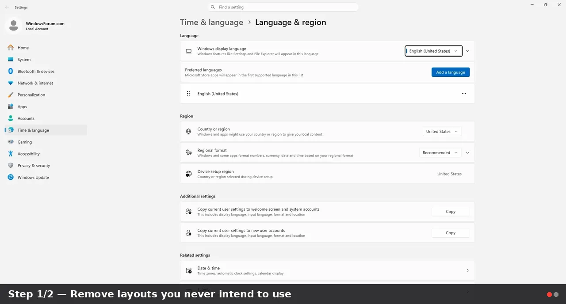566x304 pixels.
Task: Click the Accounts person icon
Action: point(11,118)
